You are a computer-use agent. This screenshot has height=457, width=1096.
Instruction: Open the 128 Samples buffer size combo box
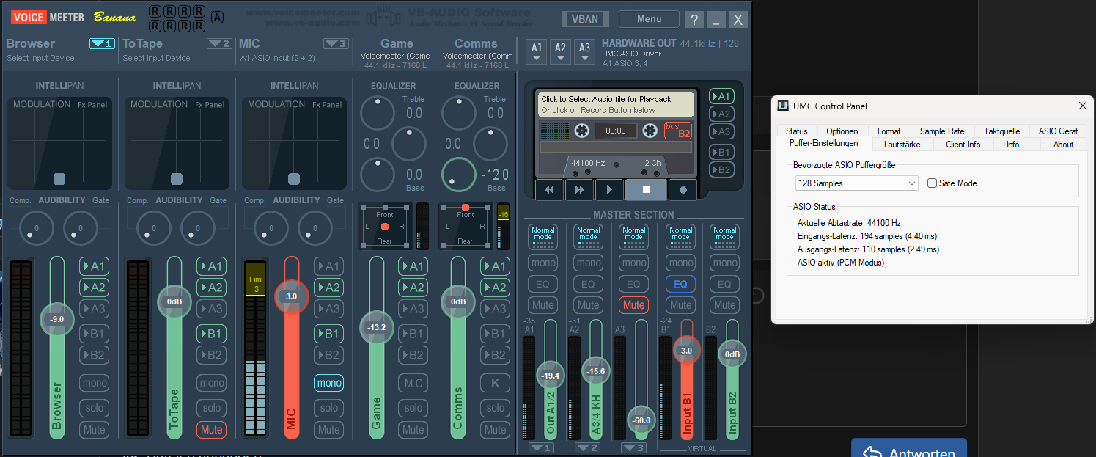coord(856,183)
